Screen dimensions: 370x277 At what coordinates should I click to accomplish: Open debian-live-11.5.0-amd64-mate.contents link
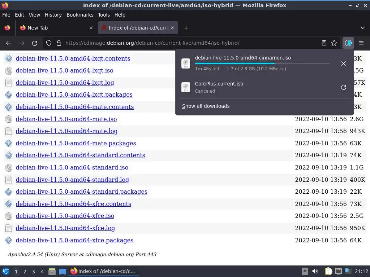click(74, 107)
